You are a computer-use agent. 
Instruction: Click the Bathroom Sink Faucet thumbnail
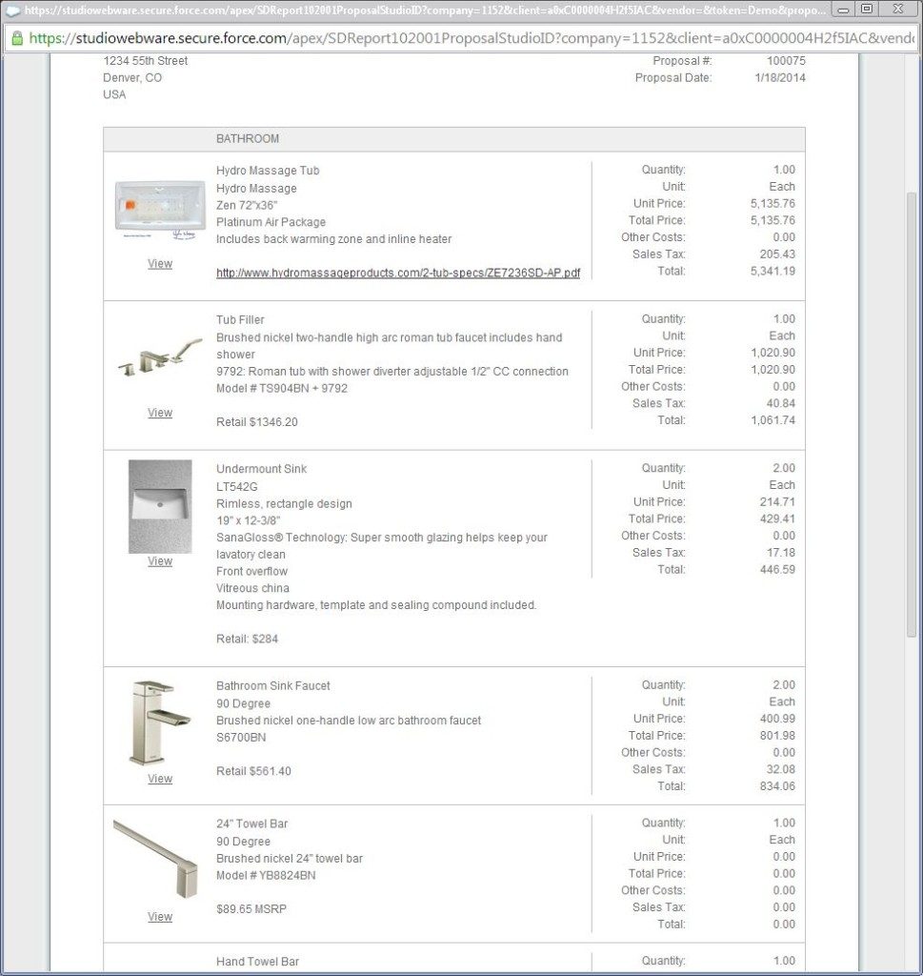click(160, 722)
